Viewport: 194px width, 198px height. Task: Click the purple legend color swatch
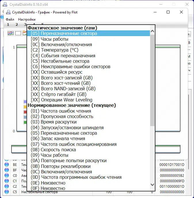click(25, 102)
